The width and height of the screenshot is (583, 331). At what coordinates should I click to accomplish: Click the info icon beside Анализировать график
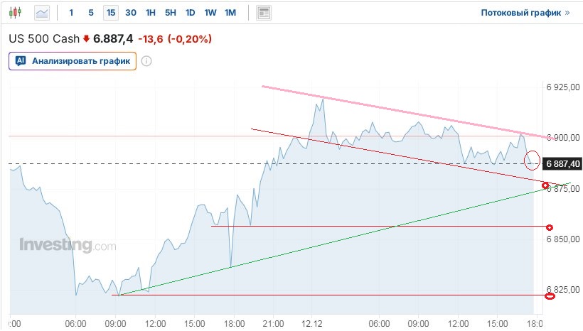pos(146,61)
